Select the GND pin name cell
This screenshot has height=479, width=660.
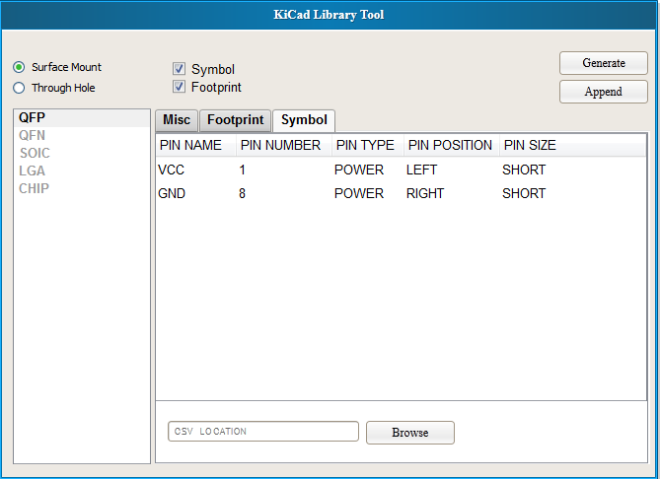172,193
